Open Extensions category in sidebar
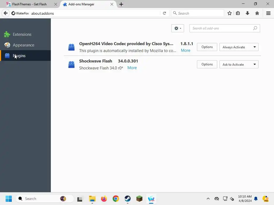Image resolution: width=274 pixels, height=205 pixels. (25, 34)
